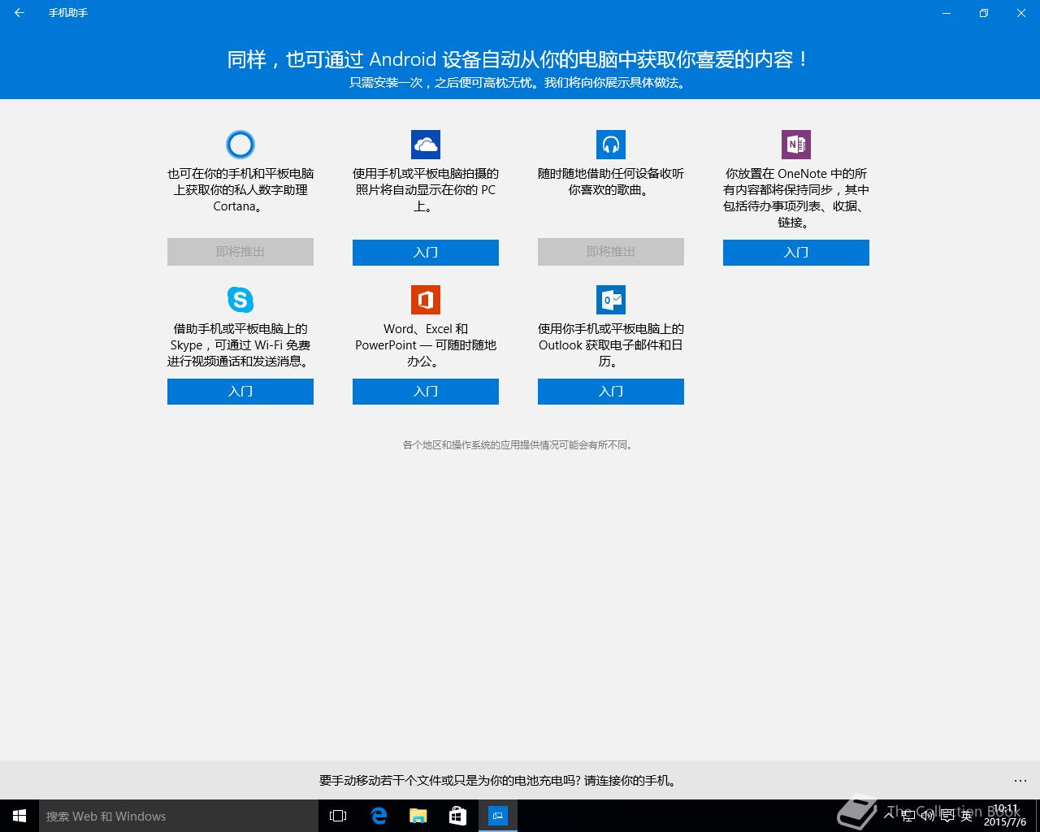The width and height of the screenshot is (1040, 832).
Task: Click 入门 under OneDrive photos description
Action: coord(426,253)
